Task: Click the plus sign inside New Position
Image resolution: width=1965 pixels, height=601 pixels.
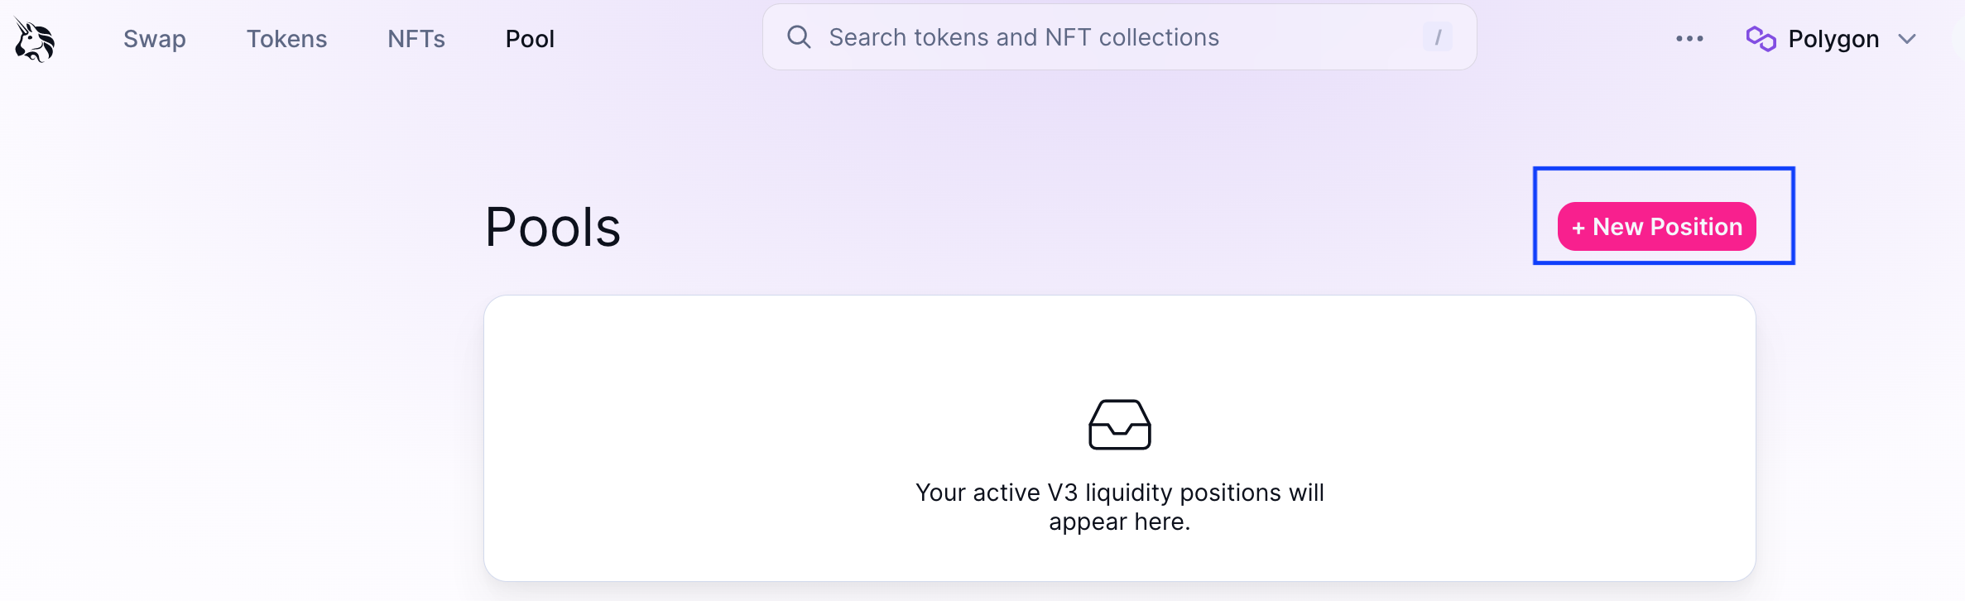Action: pos(1581,226)
